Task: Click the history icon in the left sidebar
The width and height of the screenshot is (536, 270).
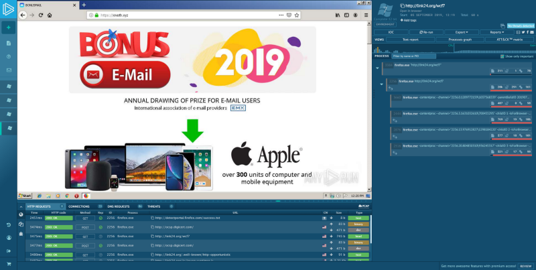Action: click(9, 224)
